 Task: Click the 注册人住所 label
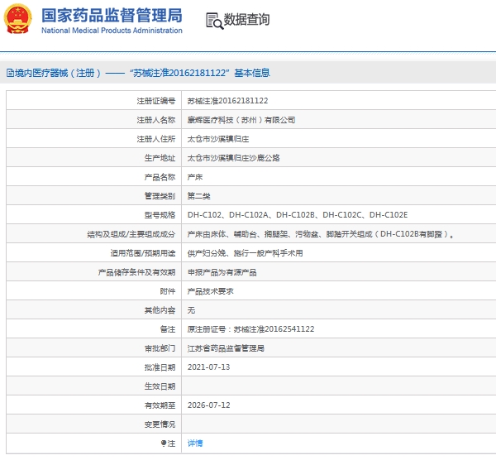[156, 139]
